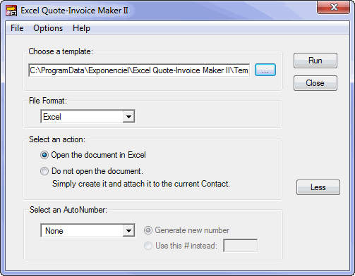Collapse the dialog with the Less button
The width and height of the screenshot is (355, 276).
318,187
